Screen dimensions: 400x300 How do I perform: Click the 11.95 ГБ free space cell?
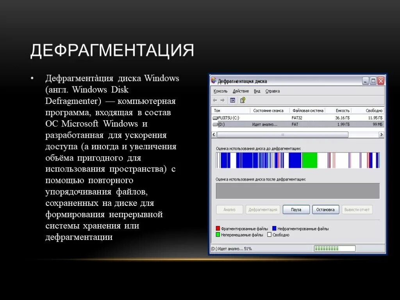click(375, 118)
